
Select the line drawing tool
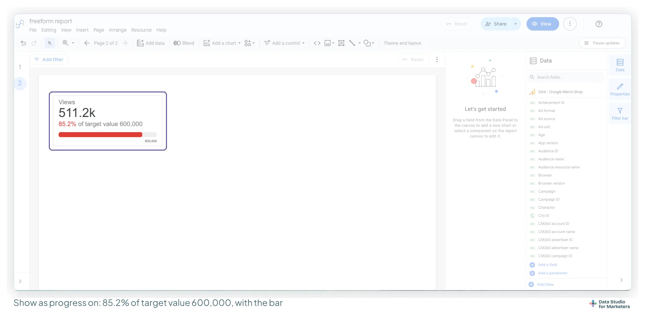352,43
